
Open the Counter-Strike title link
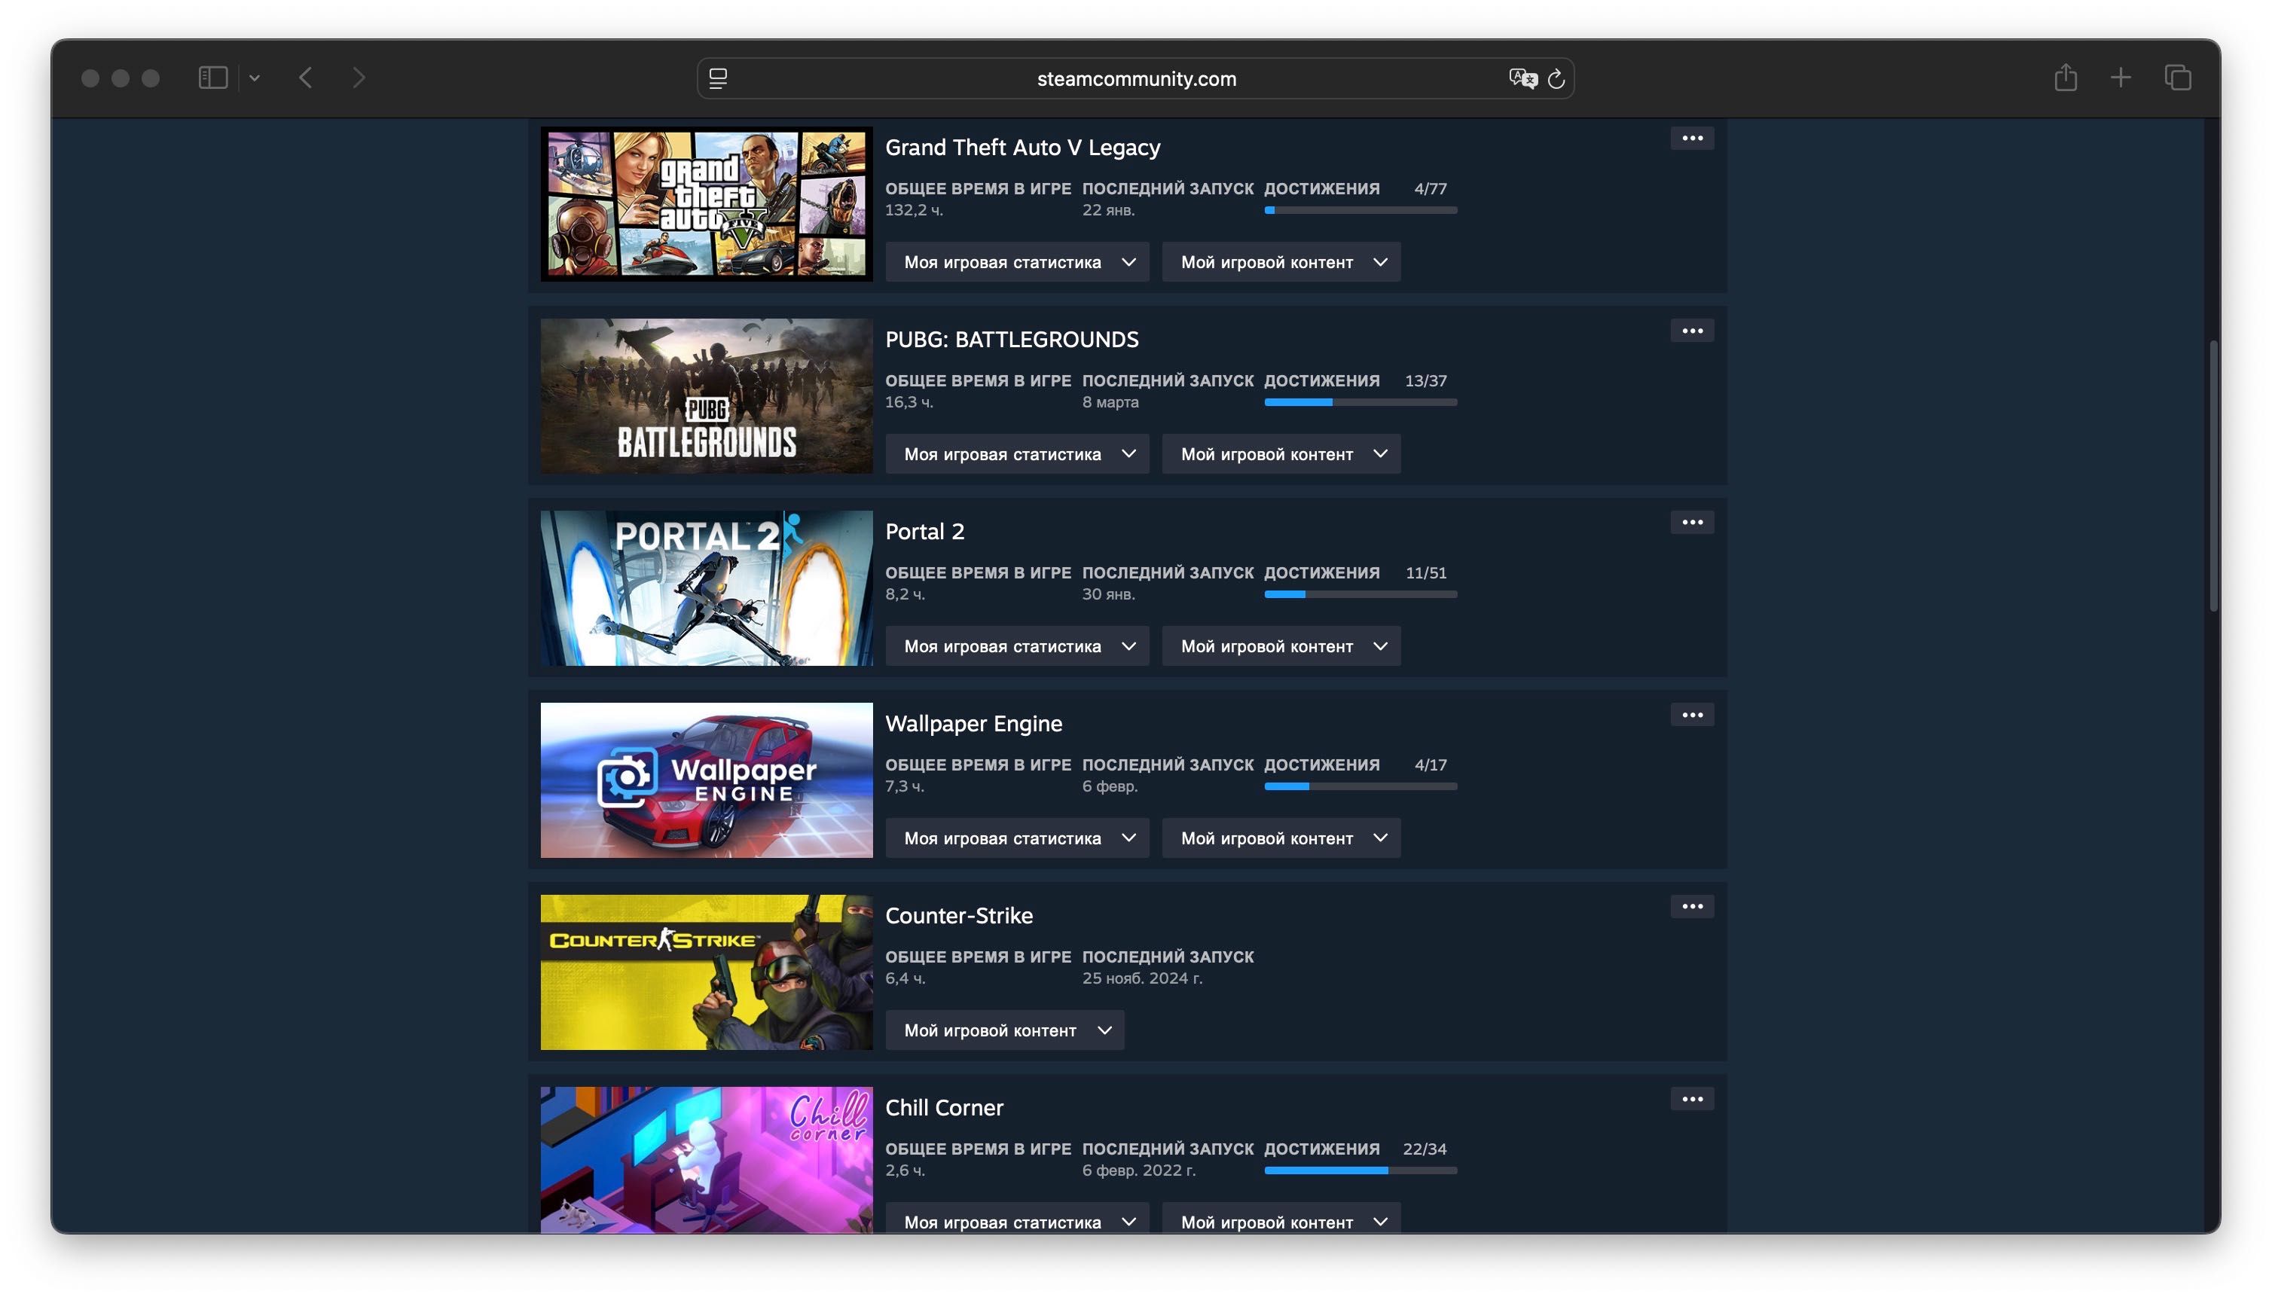(959, 916)
